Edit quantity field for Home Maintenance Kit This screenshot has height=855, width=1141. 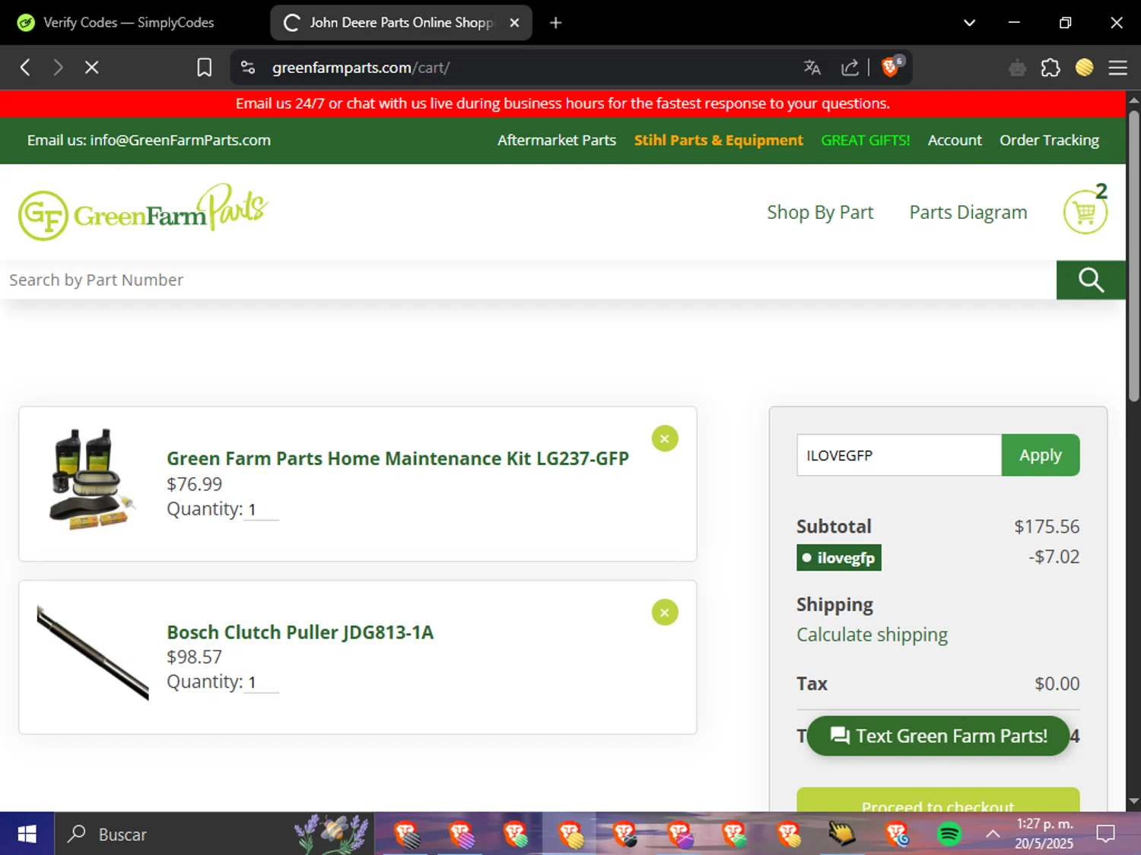pyautogui.click(x=262, y=509)
